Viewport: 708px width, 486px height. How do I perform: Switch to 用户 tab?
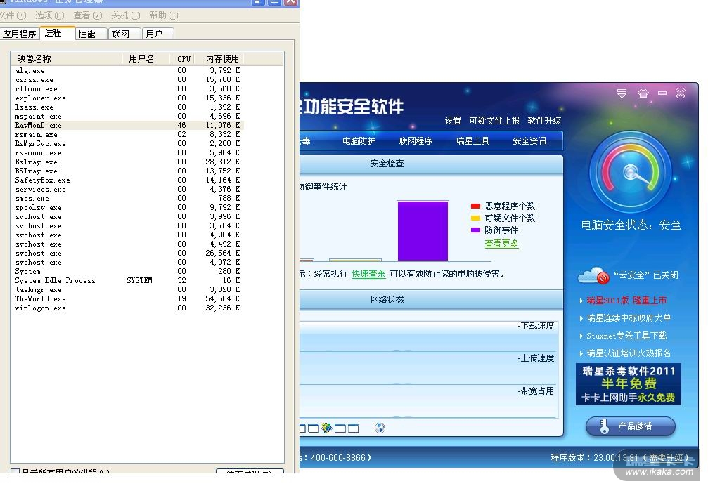[158, 34]
